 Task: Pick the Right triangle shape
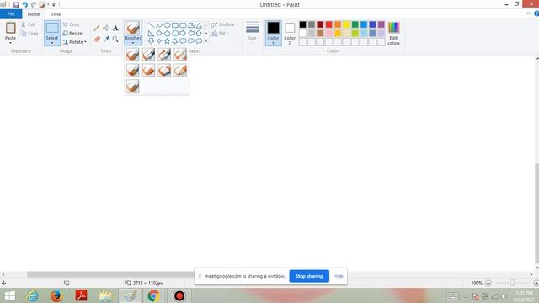click(151, 34)
